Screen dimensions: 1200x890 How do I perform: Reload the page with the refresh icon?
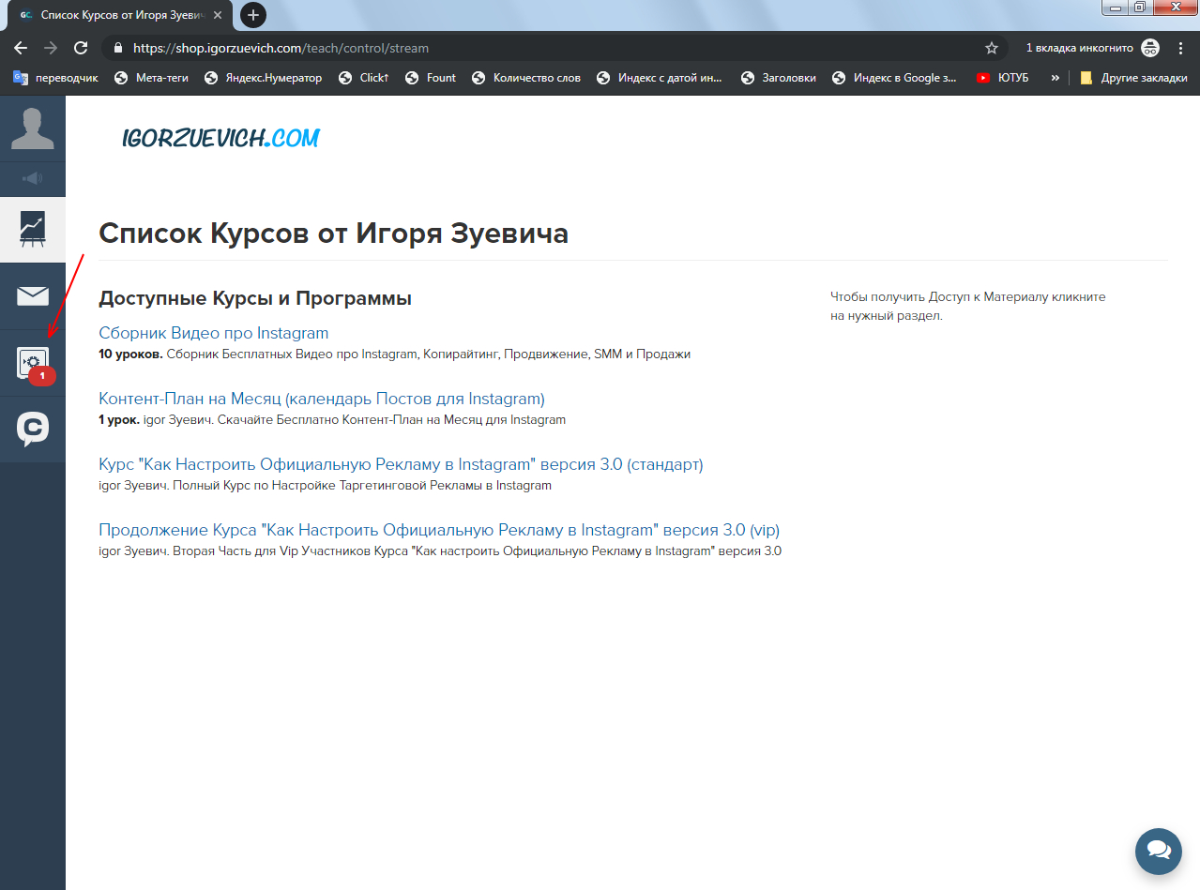pyautogui.click(x=81, y=48)
